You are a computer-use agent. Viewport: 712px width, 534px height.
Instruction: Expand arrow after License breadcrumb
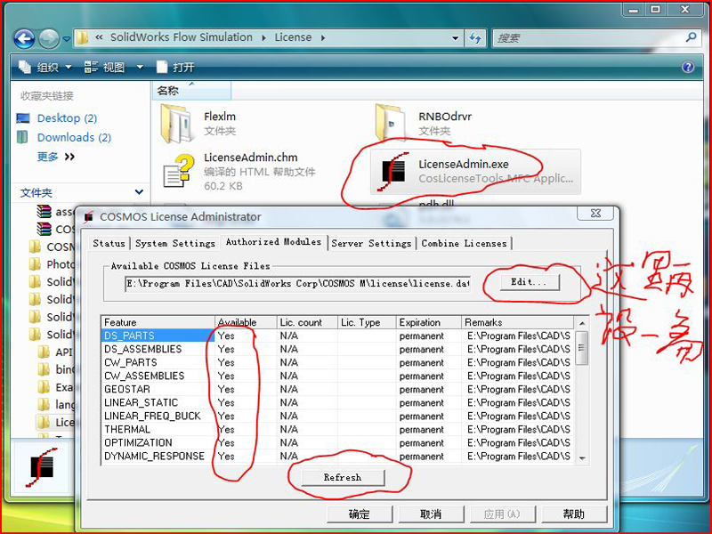[x=323, y=38]
